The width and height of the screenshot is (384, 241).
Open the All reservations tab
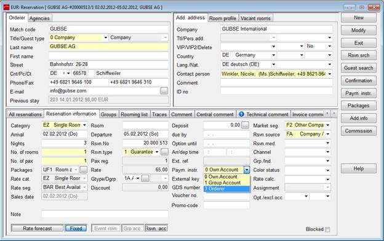click(x=25, y=114)
